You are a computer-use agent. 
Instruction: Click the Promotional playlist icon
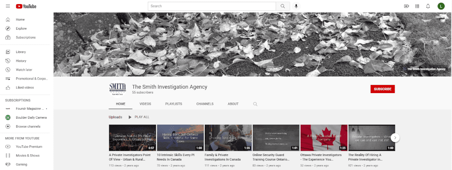coord(8,79)
